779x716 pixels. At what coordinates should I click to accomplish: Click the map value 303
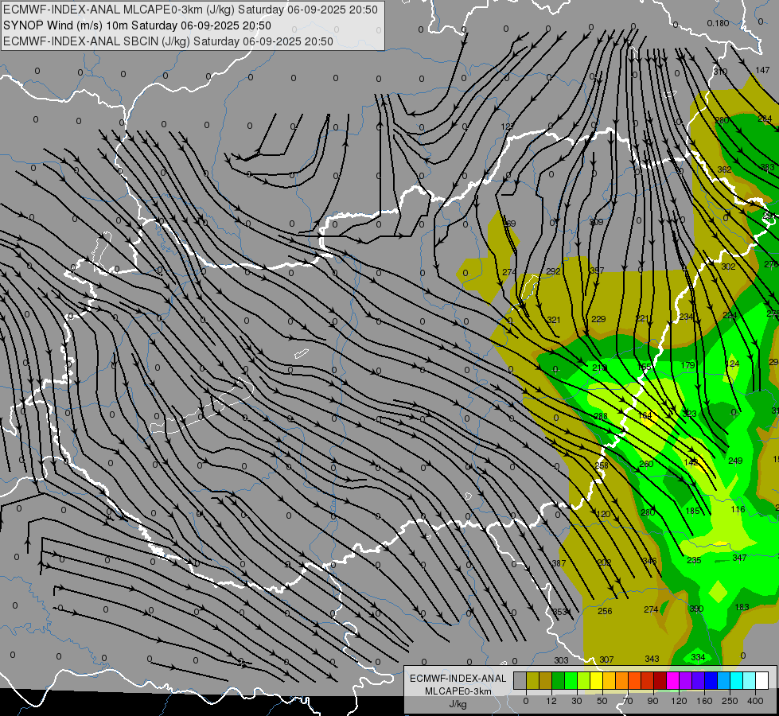[561, 660]
